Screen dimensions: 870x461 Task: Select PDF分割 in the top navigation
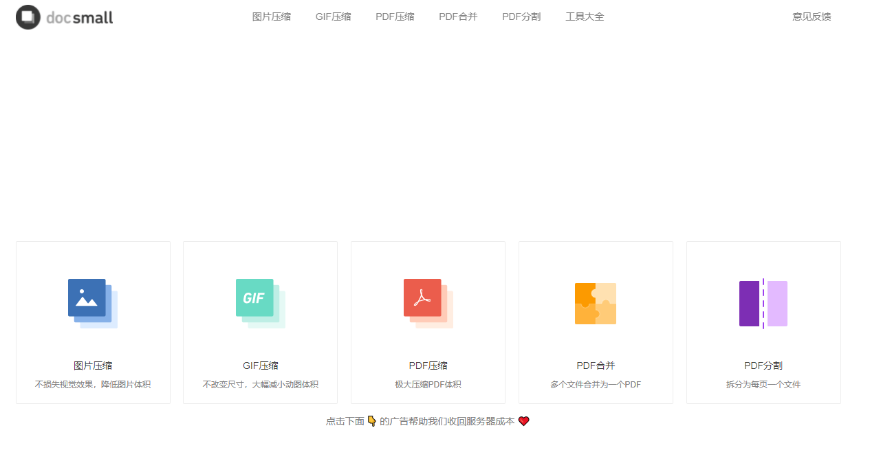pyautogui.click(x=521, y=16)
